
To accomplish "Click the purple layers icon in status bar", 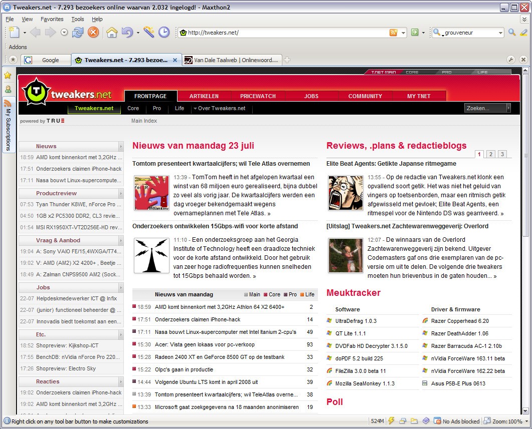I will (x=426, y=421).
